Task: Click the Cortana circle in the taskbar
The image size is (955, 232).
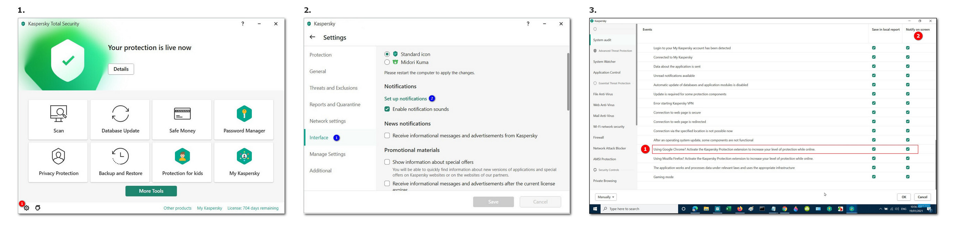Action: [x=684, y=209]
